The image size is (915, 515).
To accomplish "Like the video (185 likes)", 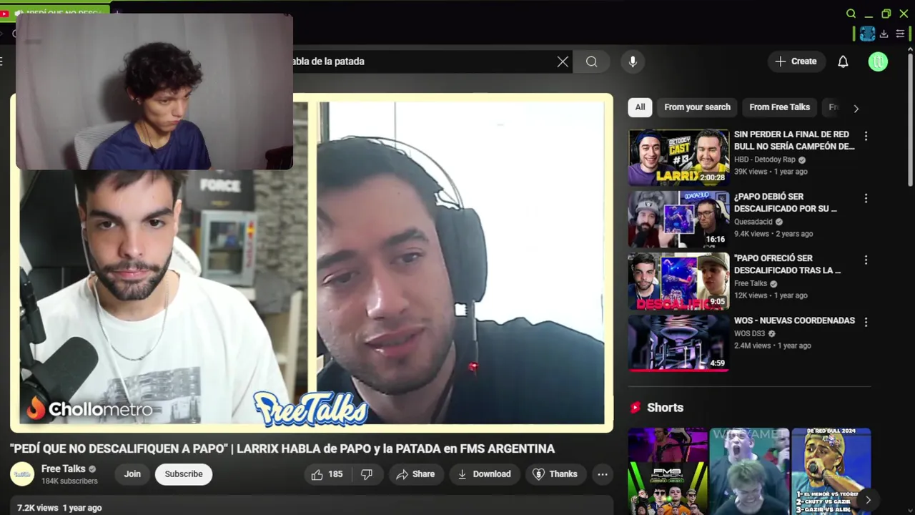I will point(327,474).
